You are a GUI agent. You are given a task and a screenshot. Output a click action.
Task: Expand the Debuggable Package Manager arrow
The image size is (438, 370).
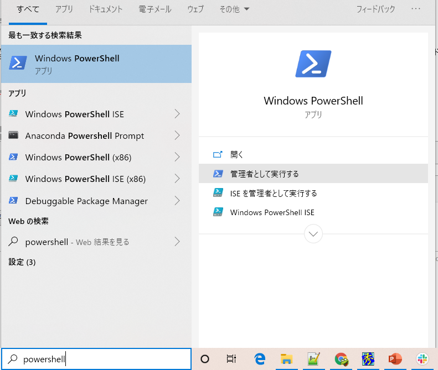point(177,201)
